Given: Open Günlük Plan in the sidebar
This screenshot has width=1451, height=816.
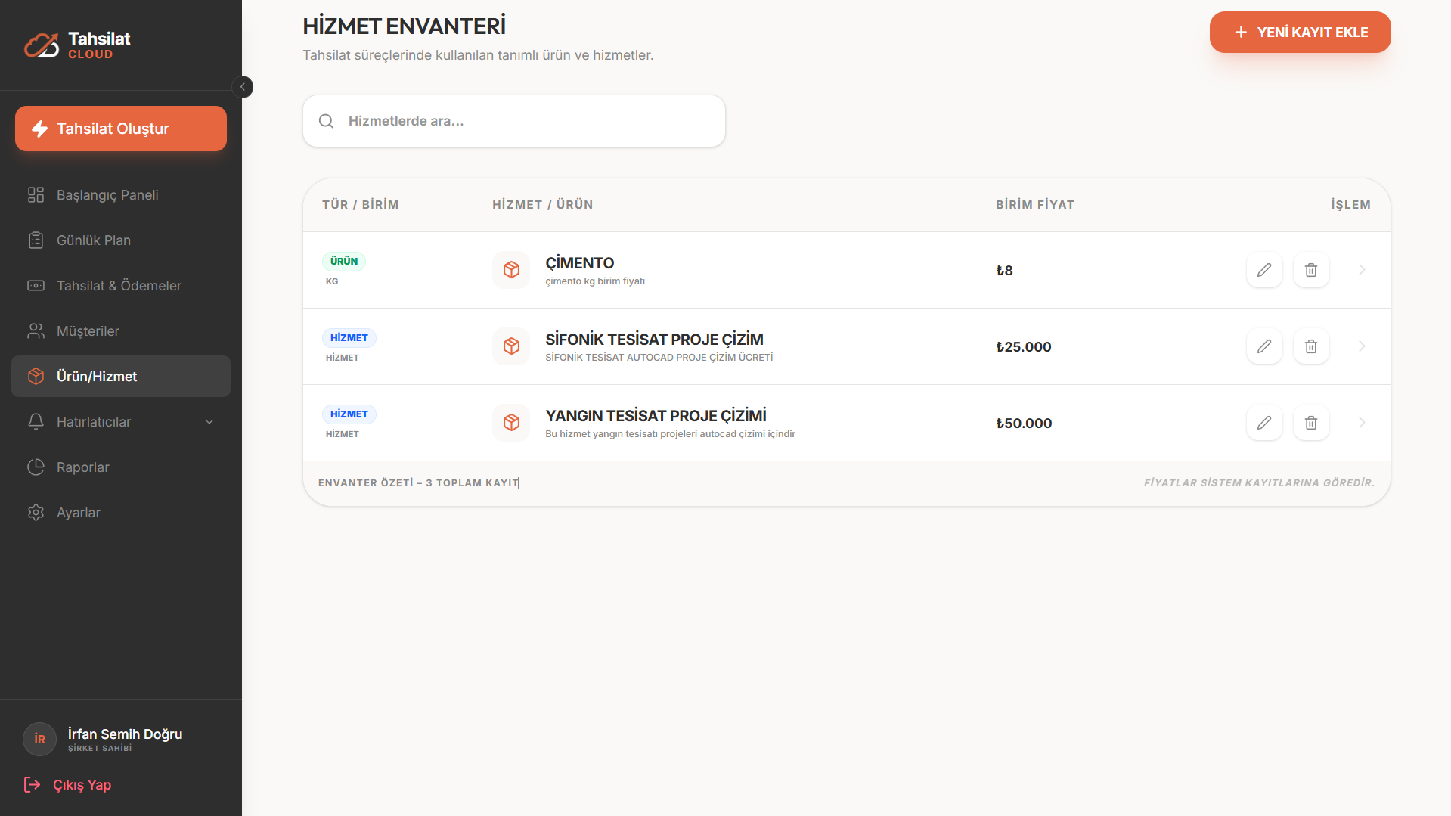Looking at the screenshot, I should click(121, 240).
